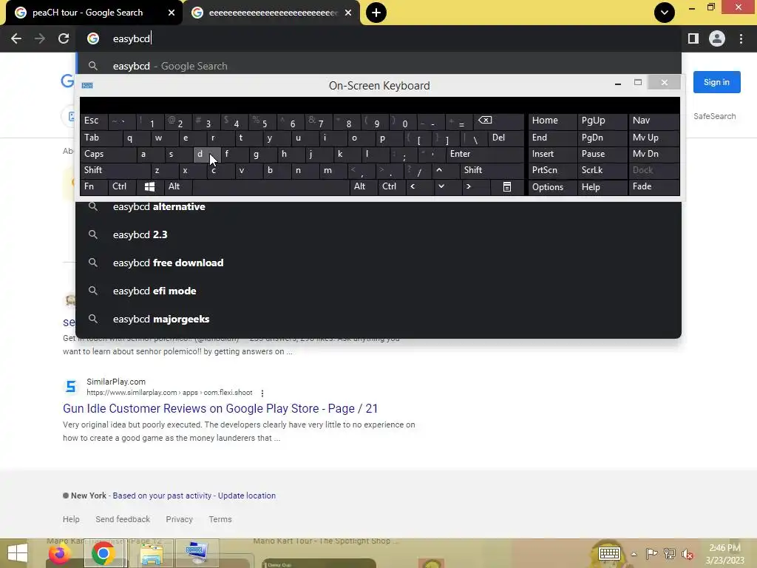Click the browser back arrow

(16, 38)
